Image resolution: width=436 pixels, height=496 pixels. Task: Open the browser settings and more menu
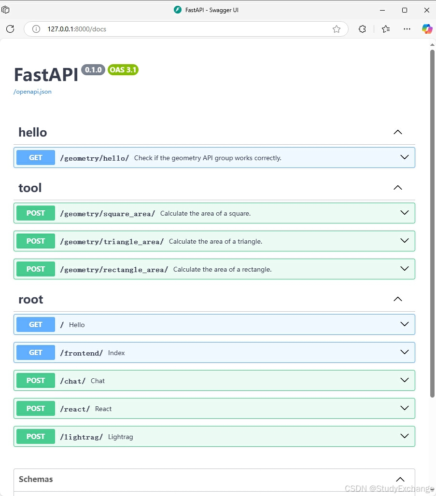tap(407, 29)
